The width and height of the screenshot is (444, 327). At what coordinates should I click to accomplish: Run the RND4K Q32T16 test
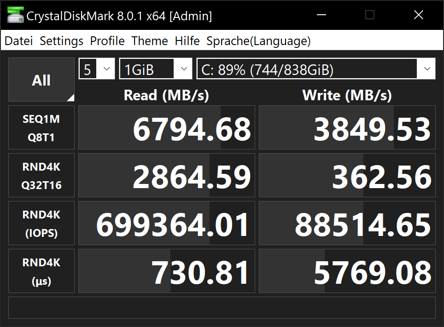coord(41,175)
